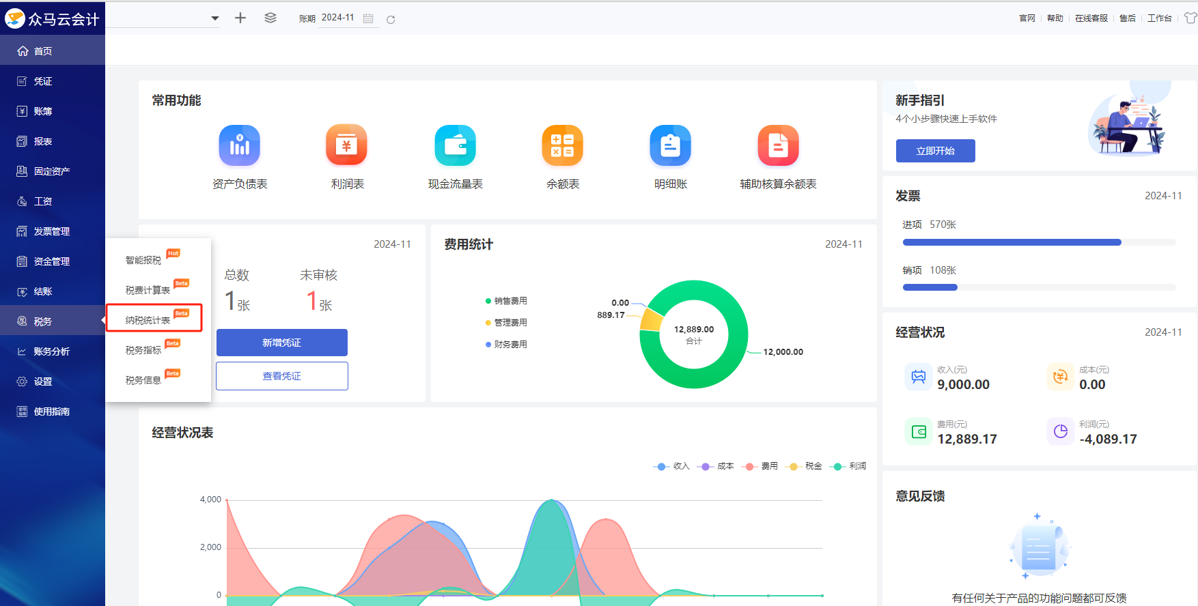Open the 明细账 detail ledger icon
The image size is (1198, 606).
point(671,145)
